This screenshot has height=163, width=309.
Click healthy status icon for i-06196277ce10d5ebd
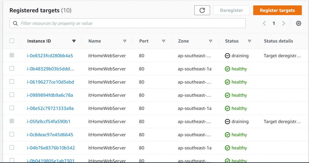pyautogui.click(x=228, y=82)
